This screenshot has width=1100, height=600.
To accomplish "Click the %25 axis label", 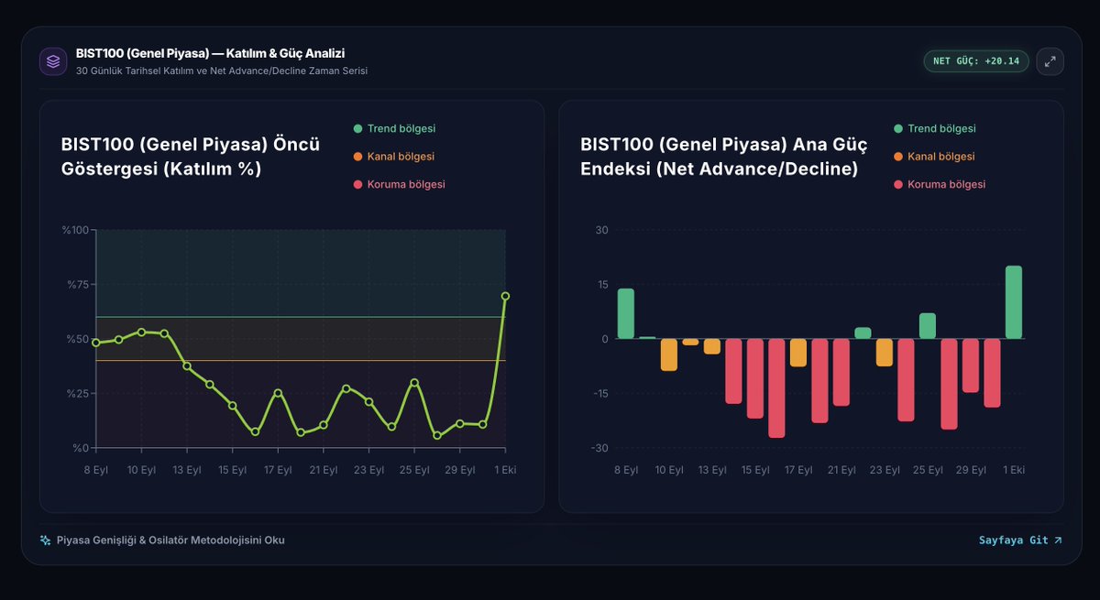I will 78,394.
